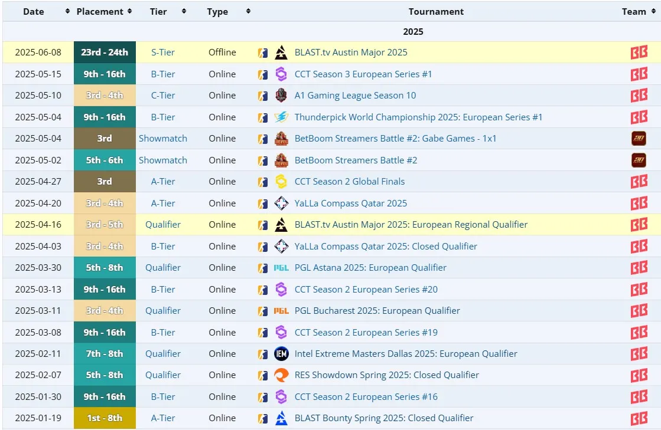The image size is (661, 430).
Task: Click CS2 game icon in A1 Gaming row
Action: point(263,96)
